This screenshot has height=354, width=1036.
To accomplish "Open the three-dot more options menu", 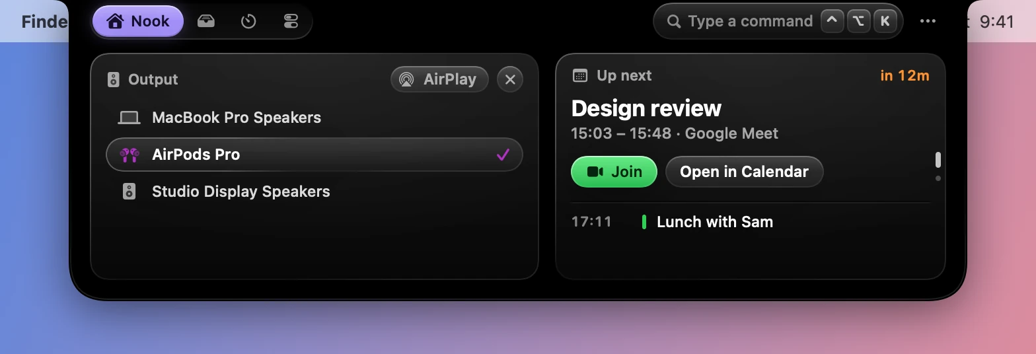I will pyautogui.click(x=928, y=21).
